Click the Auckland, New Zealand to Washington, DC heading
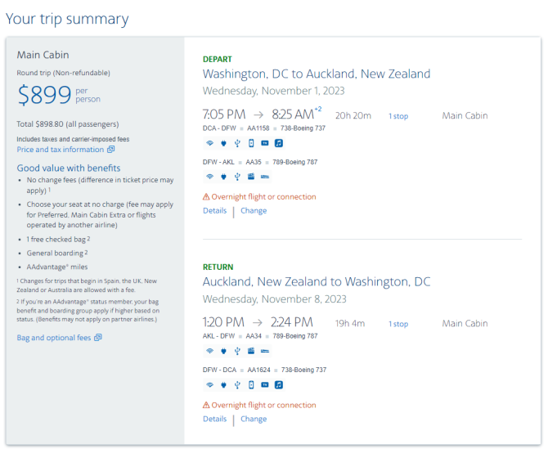 [x=317, y=281]
